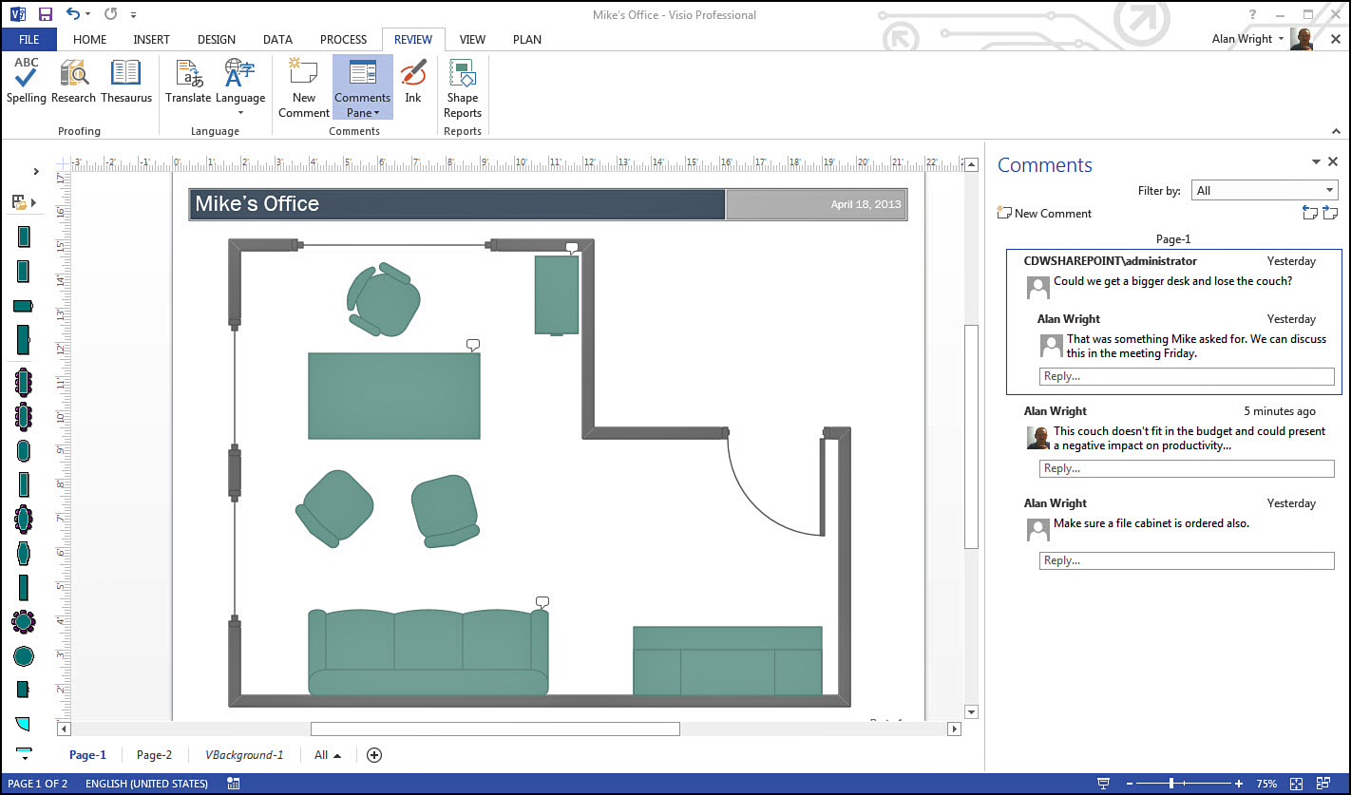Viewport: 1351px width, 795px height.
Task: Fit the page to the current window
Action: click(1297, 784)
